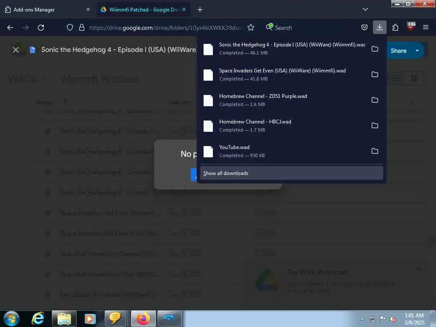
Task: Close the Wiimmfi Patched tab
Action: click(x=184, y=9)
